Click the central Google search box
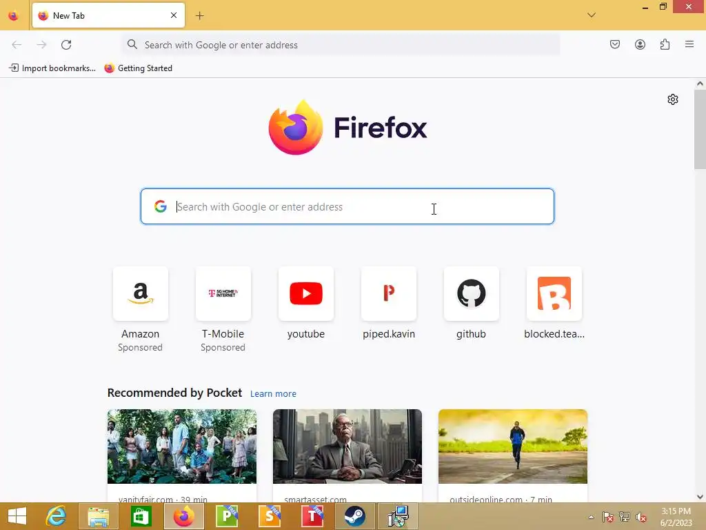706x530 pixels. pos(347,206)
